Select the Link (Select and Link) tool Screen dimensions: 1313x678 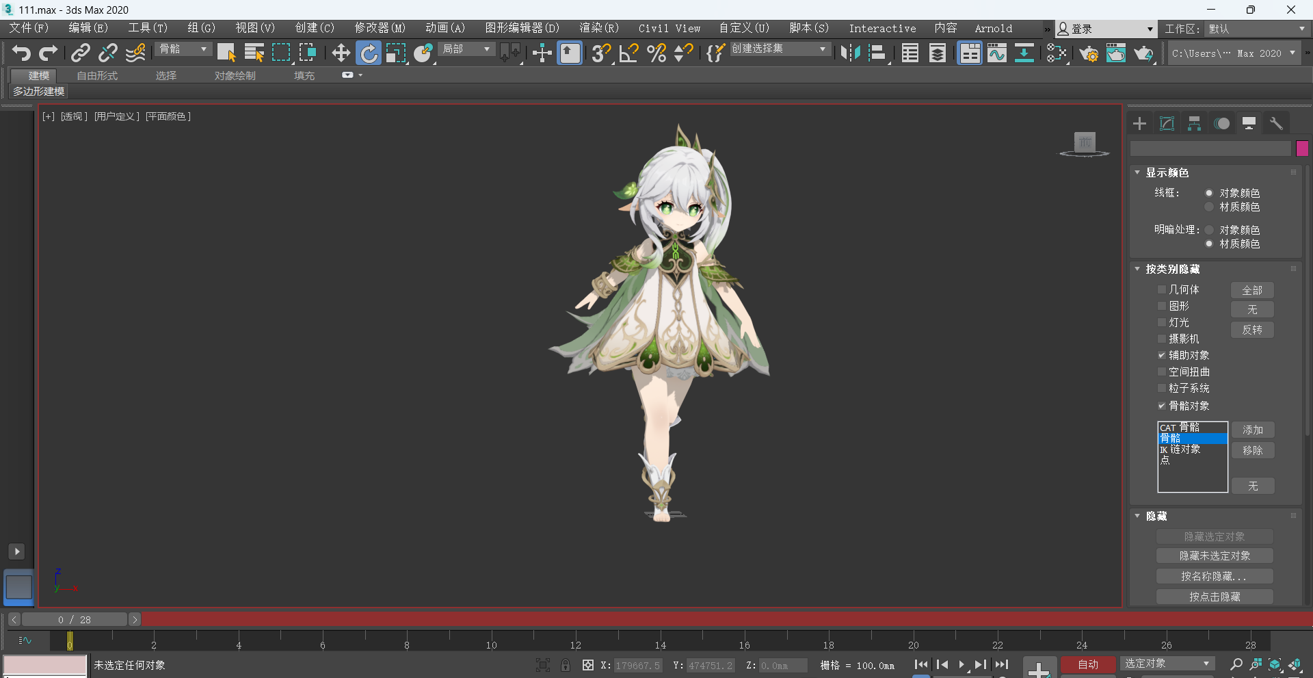point(81,53)
